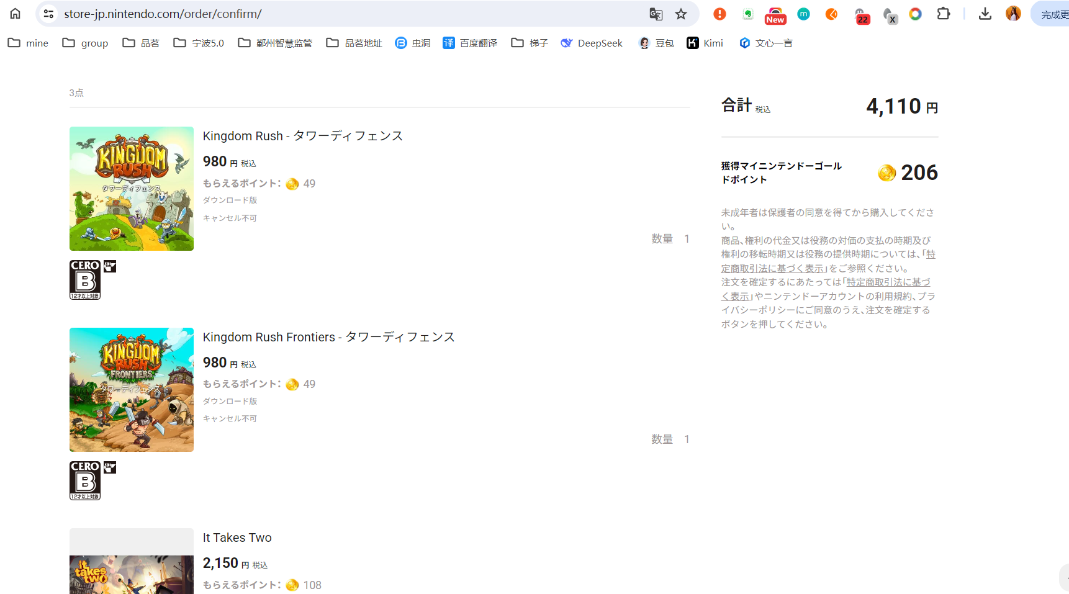Open first 特定商取引法に基づく表示 link

828,261
